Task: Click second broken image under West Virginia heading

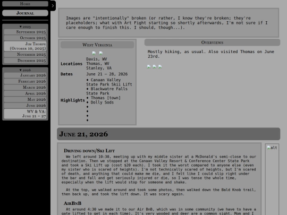Action: [x=101, y=53]
